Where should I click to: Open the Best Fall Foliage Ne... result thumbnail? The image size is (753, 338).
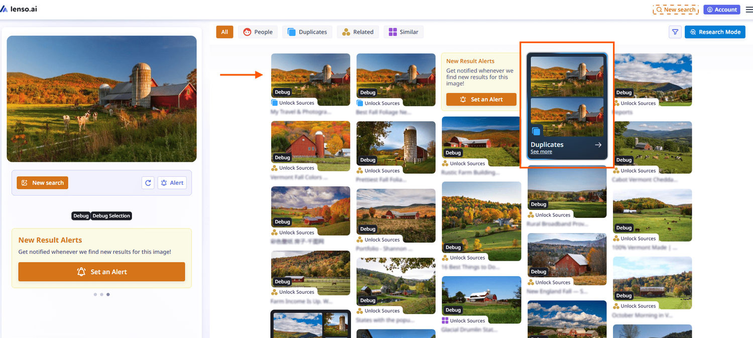click(396, 79)
